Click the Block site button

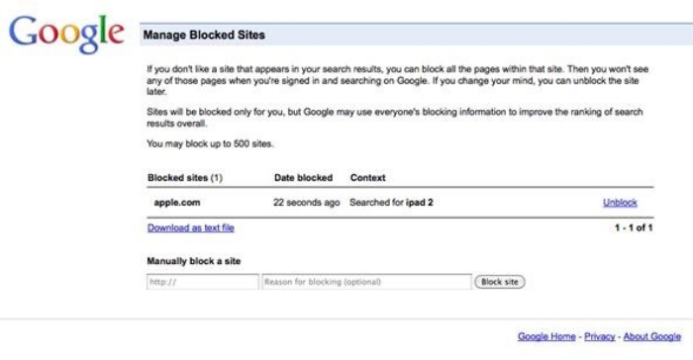(x=499, y=282)
